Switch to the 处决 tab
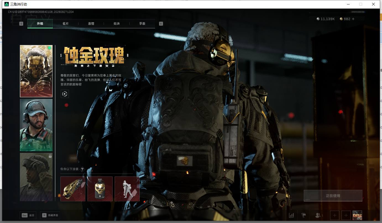Screen dimensions: 382x223 (x=117, y=24)
